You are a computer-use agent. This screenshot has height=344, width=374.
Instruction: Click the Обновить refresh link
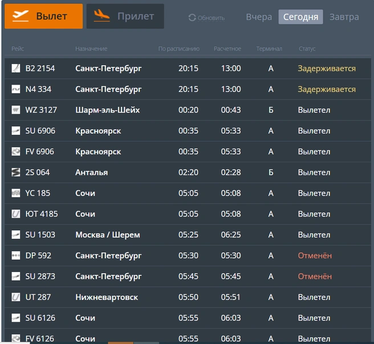click(x=211, y=18)
